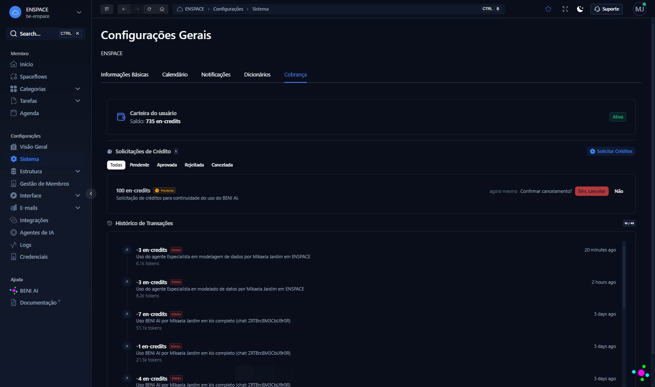Expand E-mails submenu chevron

(x=78, y=208)
